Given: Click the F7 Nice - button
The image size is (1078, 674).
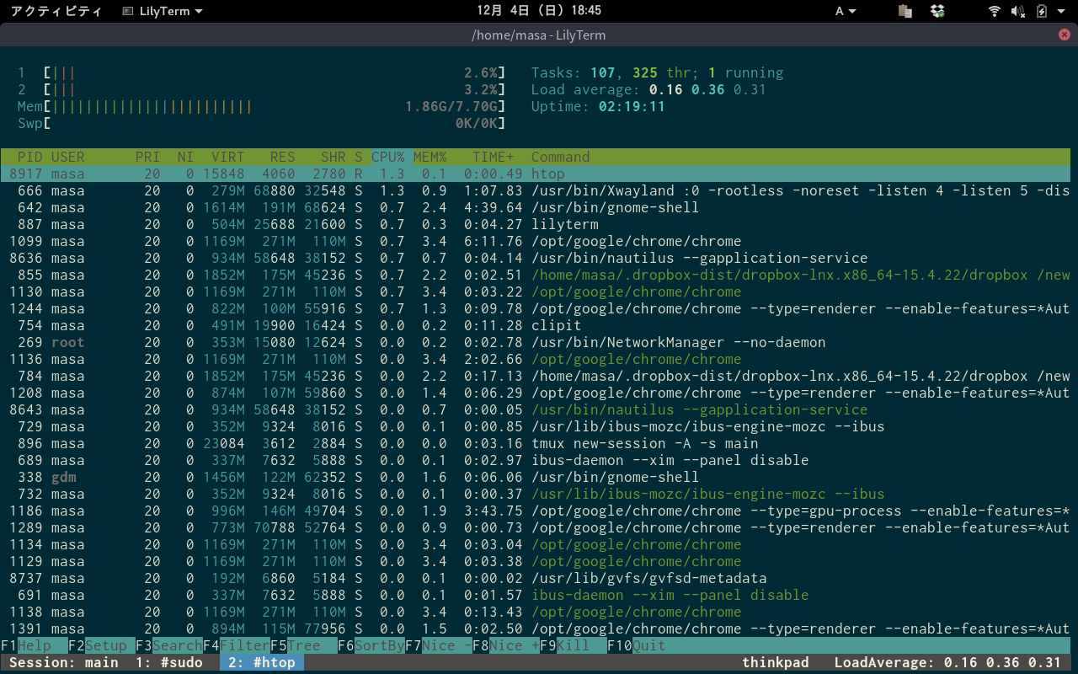Looking at the screenshot, I should [439, 645].
